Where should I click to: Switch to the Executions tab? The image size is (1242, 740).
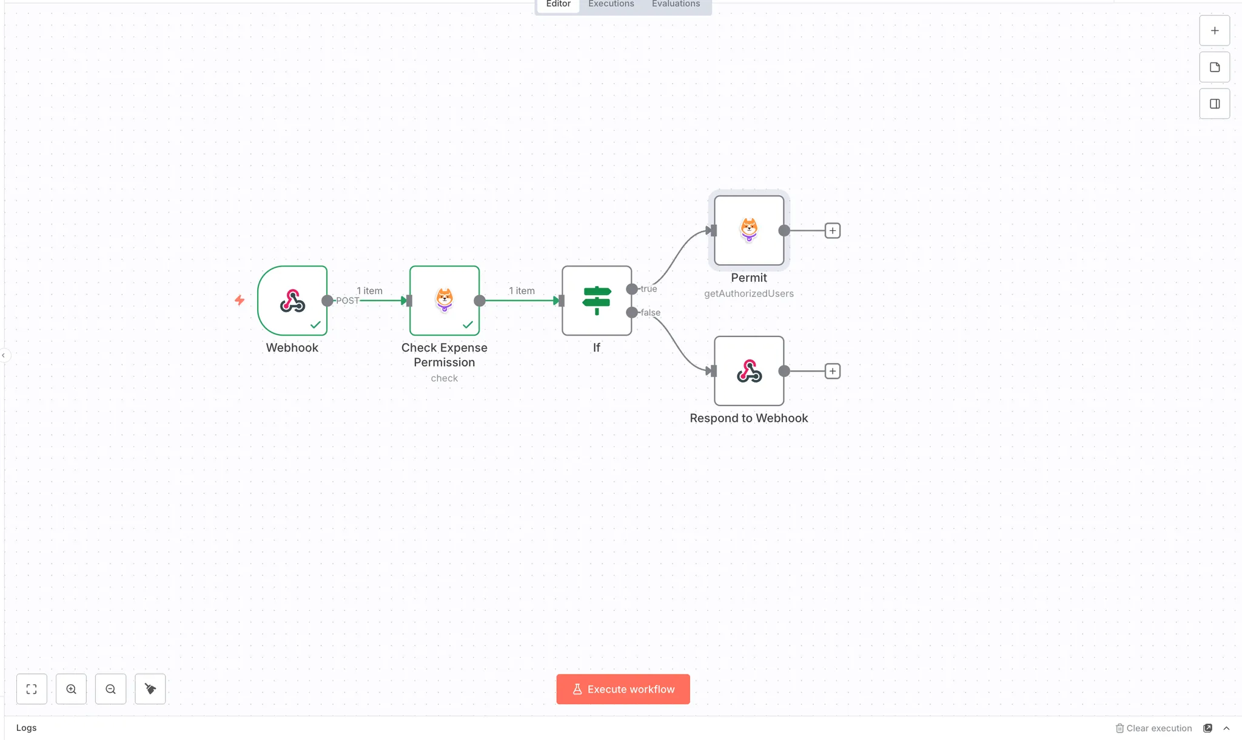(611, 4)
